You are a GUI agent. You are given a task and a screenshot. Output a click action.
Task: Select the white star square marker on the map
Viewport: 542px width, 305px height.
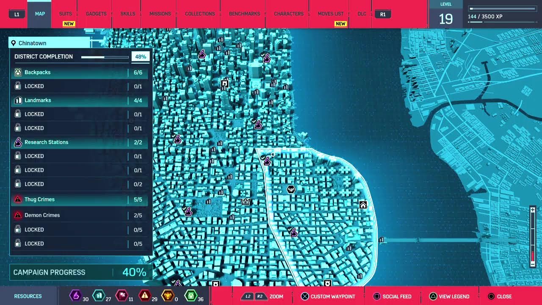(225, 83)
